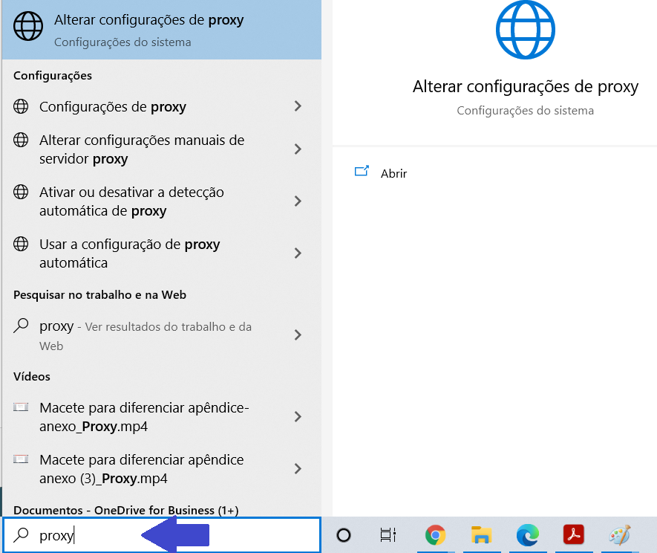Click magnifier icon beside proxy web result

[21, 326]
